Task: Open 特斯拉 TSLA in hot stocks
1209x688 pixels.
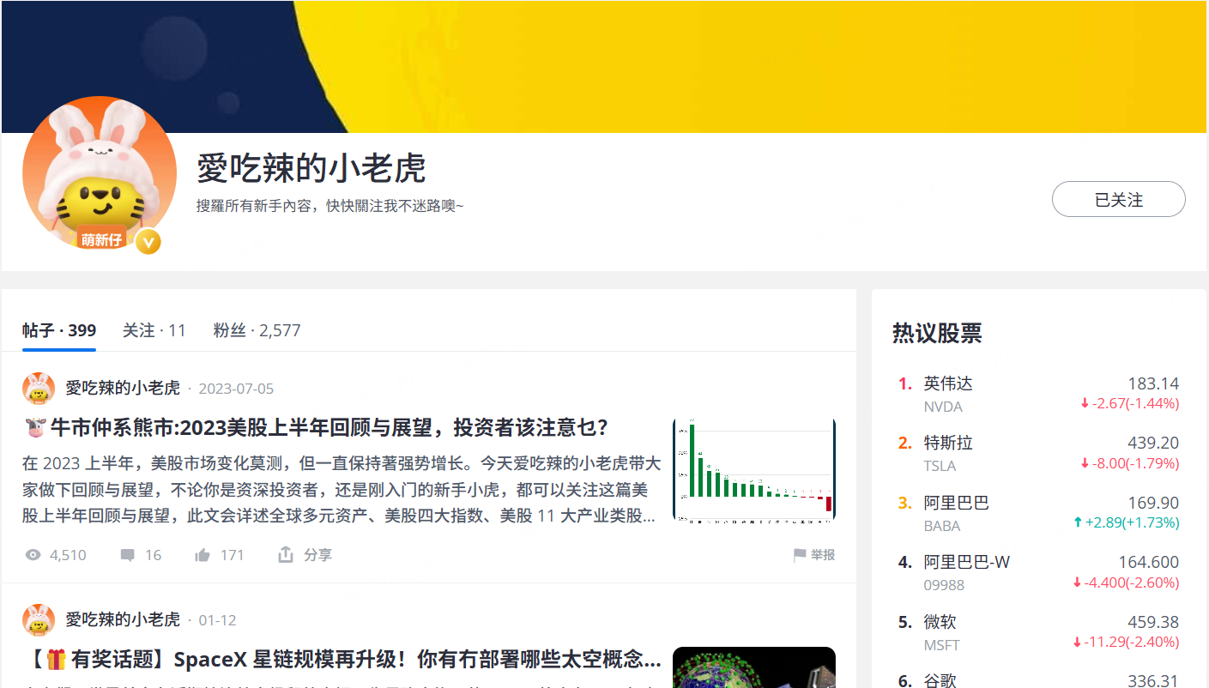Action: coord(1039,454)
